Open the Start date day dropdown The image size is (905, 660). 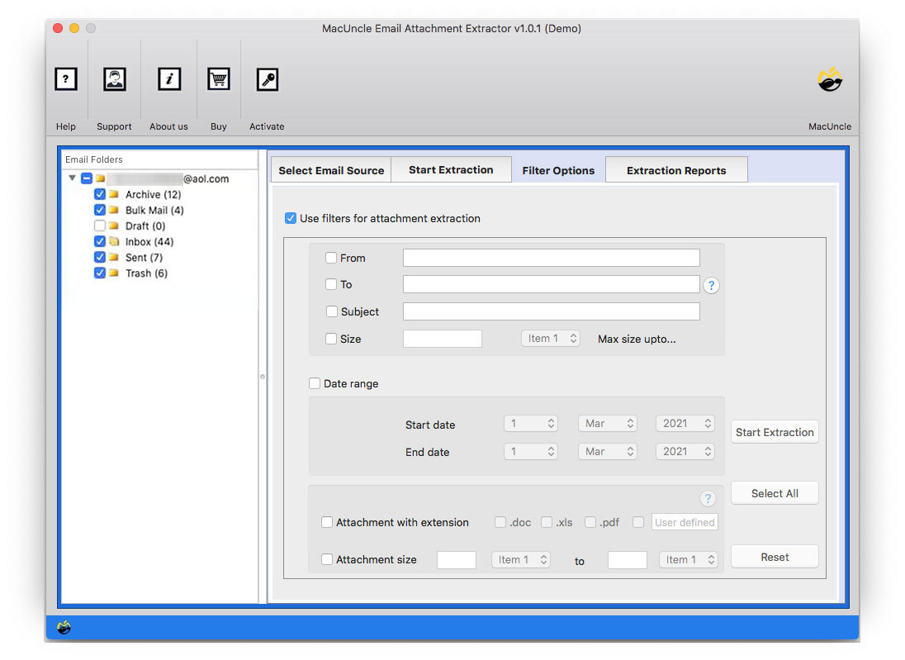click(x=530, y=424)
